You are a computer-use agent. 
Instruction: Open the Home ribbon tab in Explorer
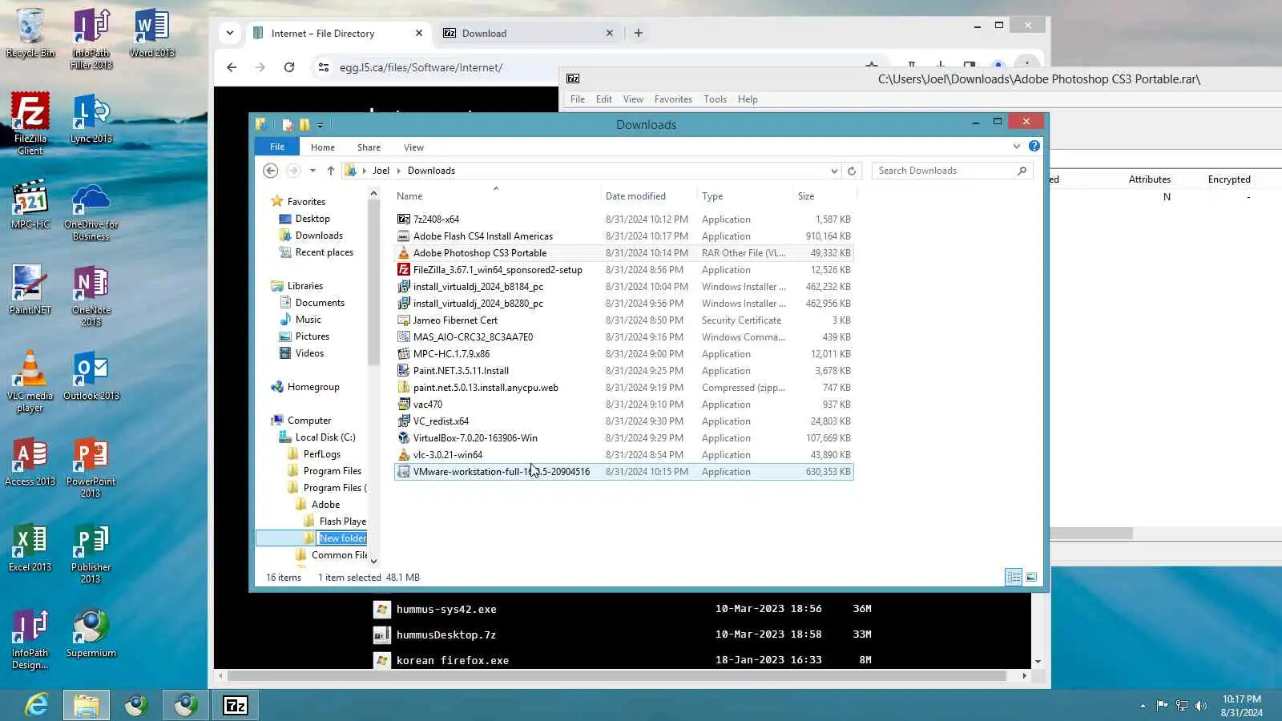coord(323,147)
